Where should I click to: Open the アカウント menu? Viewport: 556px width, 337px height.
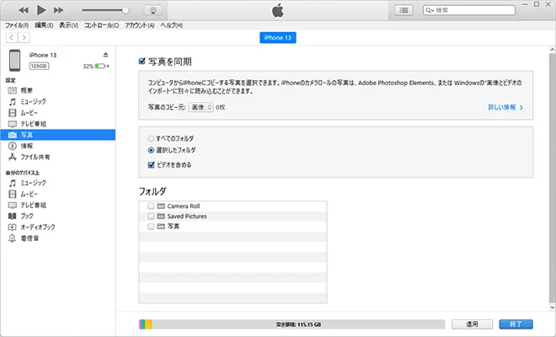140,25
